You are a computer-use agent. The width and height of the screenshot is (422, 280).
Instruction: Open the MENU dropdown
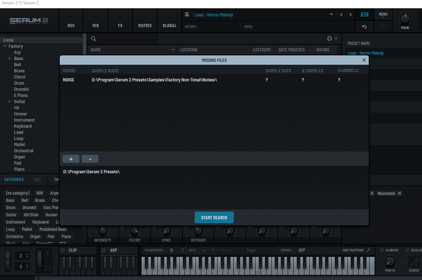pyautogui.click(x=383, y=14)
